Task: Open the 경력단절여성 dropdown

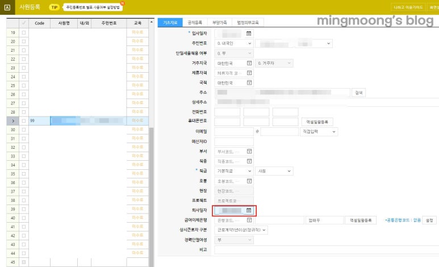Action: click(x=234, y=240)
